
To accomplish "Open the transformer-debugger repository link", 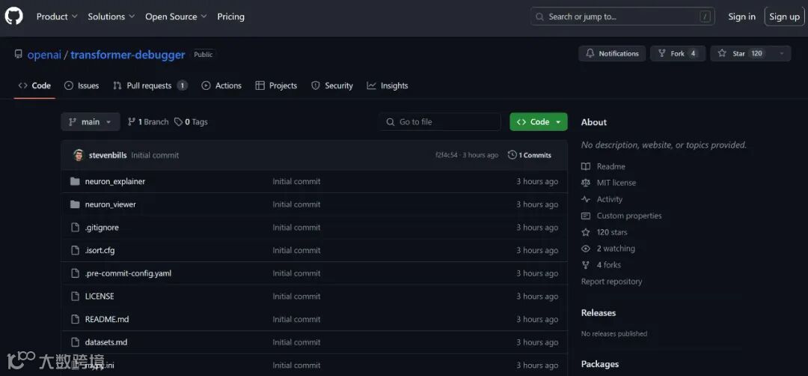I will tap(128, 55).
